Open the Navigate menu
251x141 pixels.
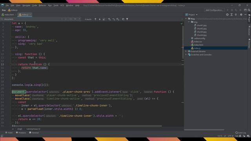(x=26, y=5)
